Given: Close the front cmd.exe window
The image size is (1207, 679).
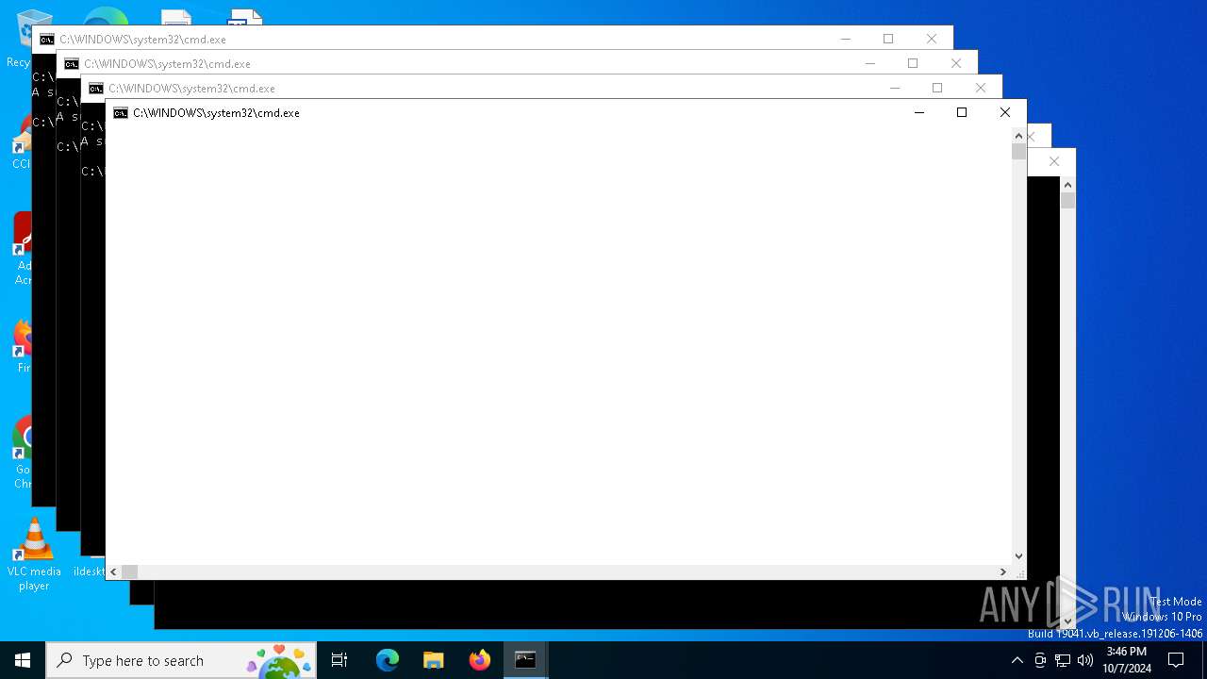Looking at the screenshot, I should click(x=1005, y=113).
